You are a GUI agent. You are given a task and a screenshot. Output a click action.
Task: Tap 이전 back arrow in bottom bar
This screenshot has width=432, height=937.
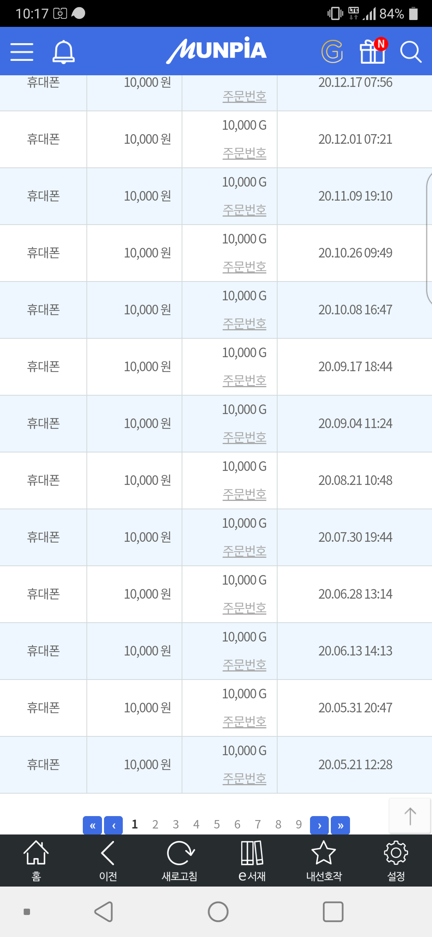tap(108, 860)
